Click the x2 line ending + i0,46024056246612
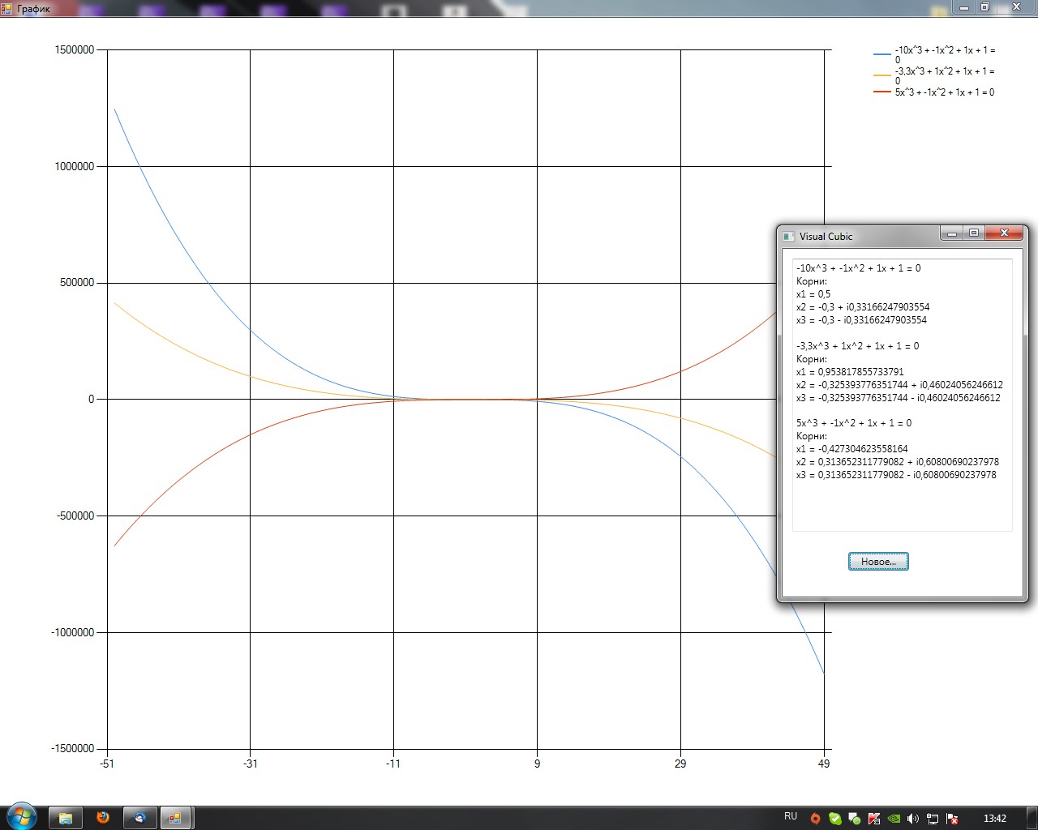The height and width of the screenshot is (830, 1038). tap(899, 385)
